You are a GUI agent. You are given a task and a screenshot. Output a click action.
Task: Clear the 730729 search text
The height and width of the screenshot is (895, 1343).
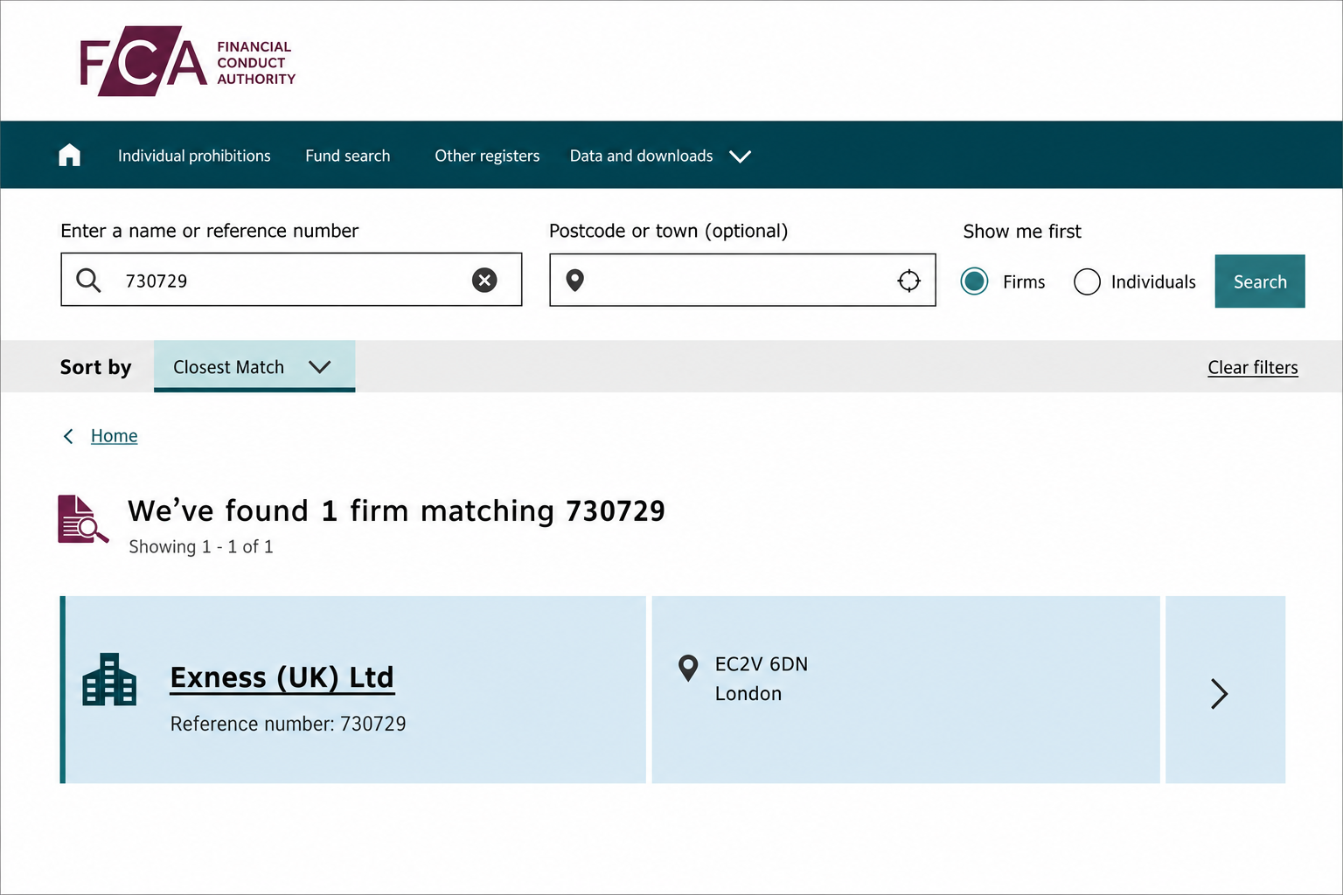point(484,280)
